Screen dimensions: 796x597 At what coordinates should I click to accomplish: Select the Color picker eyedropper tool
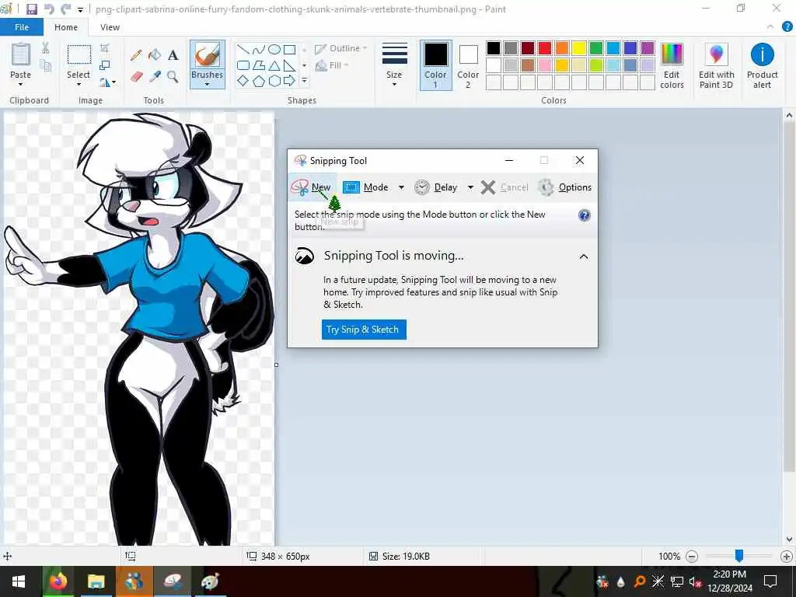155,77
